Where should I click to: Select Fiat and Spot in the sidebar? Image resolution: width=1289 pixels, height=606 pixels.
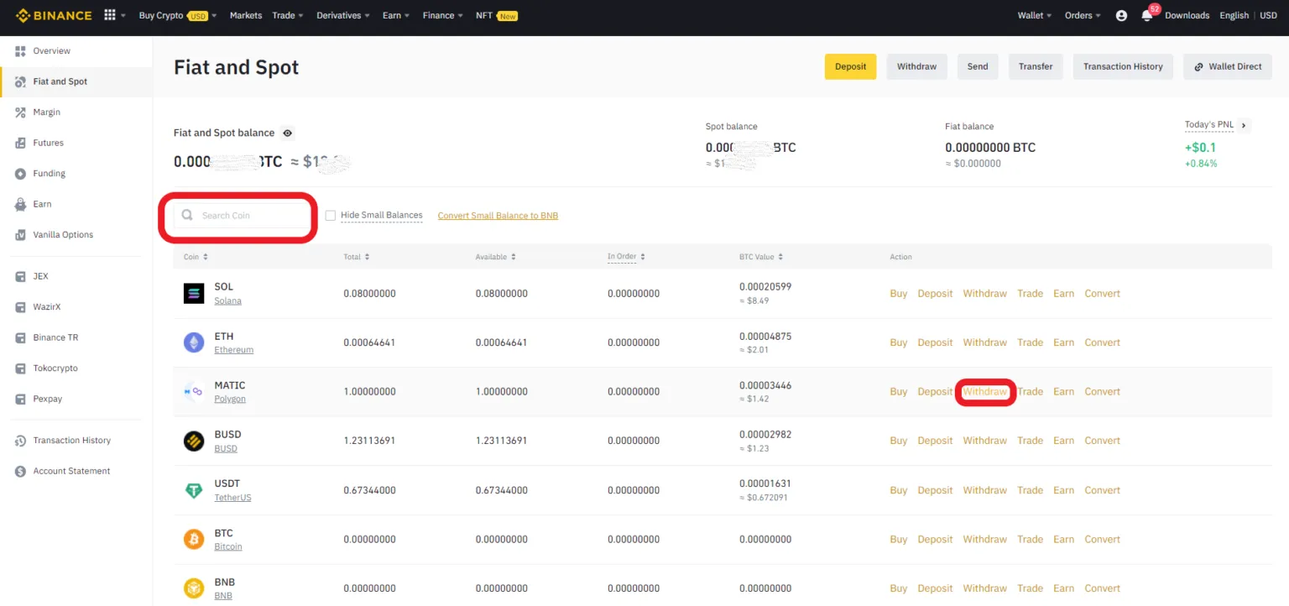pos(76,81)
